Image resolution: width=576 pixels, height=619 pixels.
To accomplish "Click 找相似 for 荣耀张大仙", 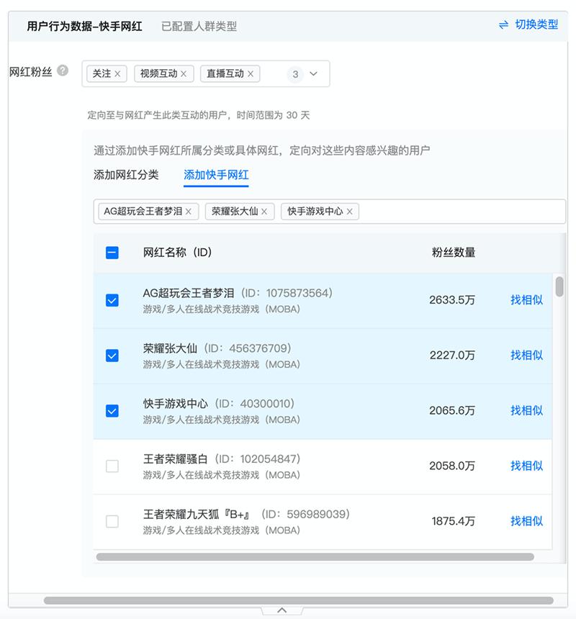I will pos(526,355).
